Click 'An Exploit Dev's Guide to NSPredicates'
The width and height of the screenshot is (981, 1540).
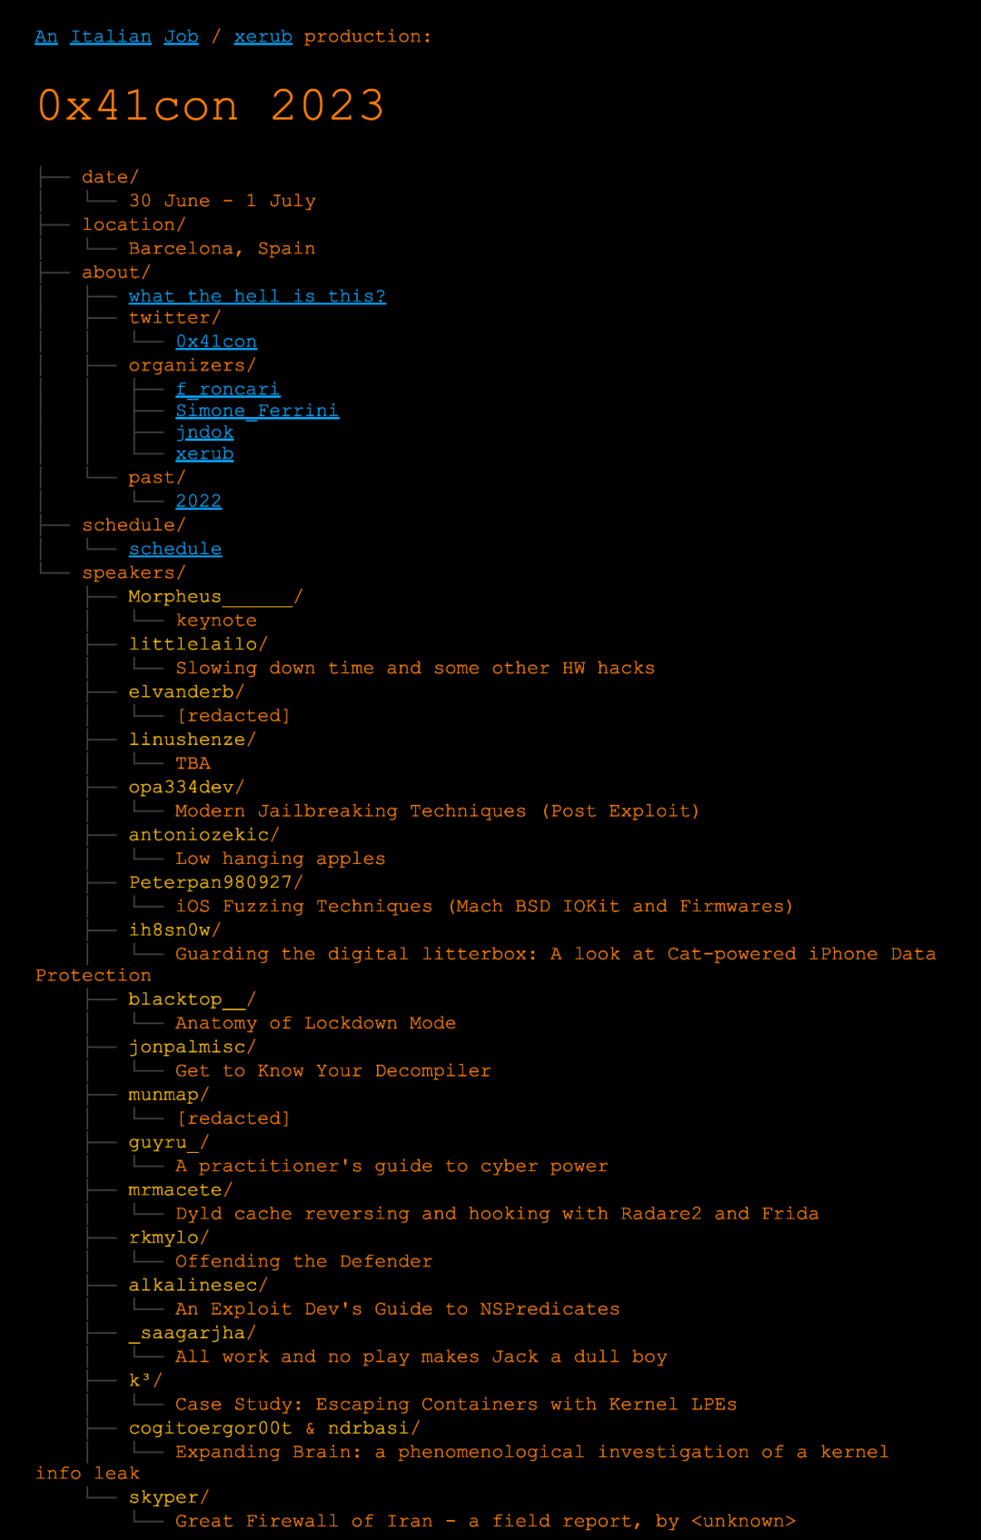point(398,1308)
